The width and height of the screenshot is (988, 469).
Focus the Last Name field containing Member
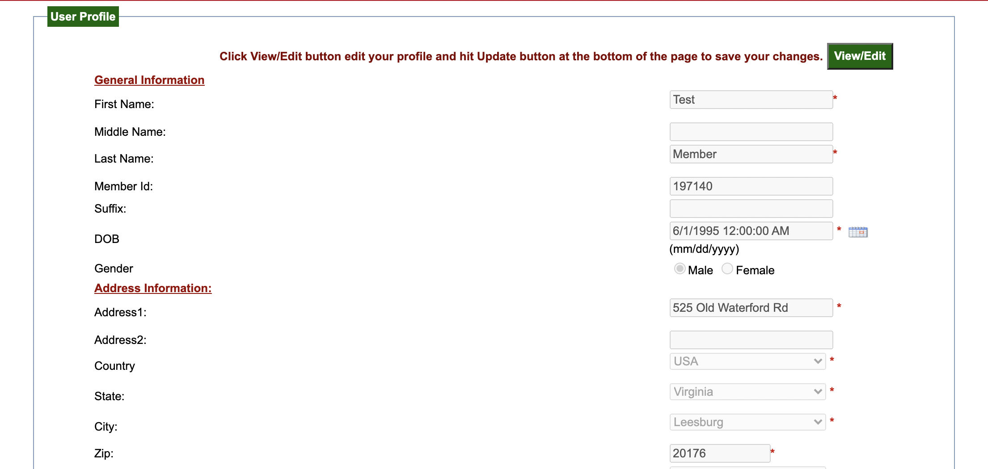751,154
